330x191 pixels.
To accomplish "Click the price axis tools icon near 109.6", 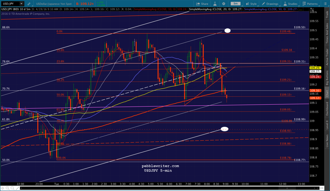I will coord(312,9).
